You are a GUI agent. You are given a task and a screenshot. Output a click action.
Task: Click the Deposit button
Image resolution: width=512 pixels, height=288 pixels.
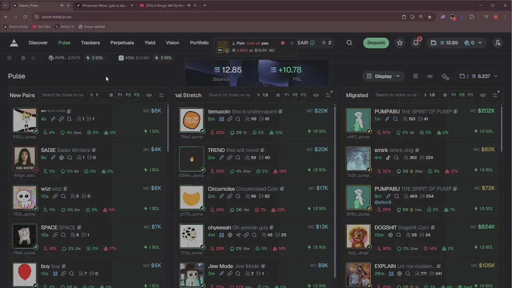point(376,43)
